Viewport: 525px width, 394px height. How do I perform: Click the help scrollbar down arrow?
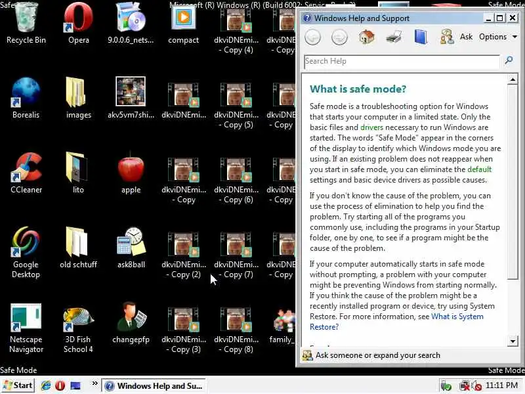click(513, 341)
